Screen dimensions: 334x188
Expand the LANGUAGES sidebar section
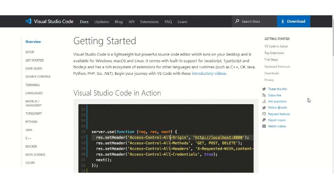click(x=34, y=93)
